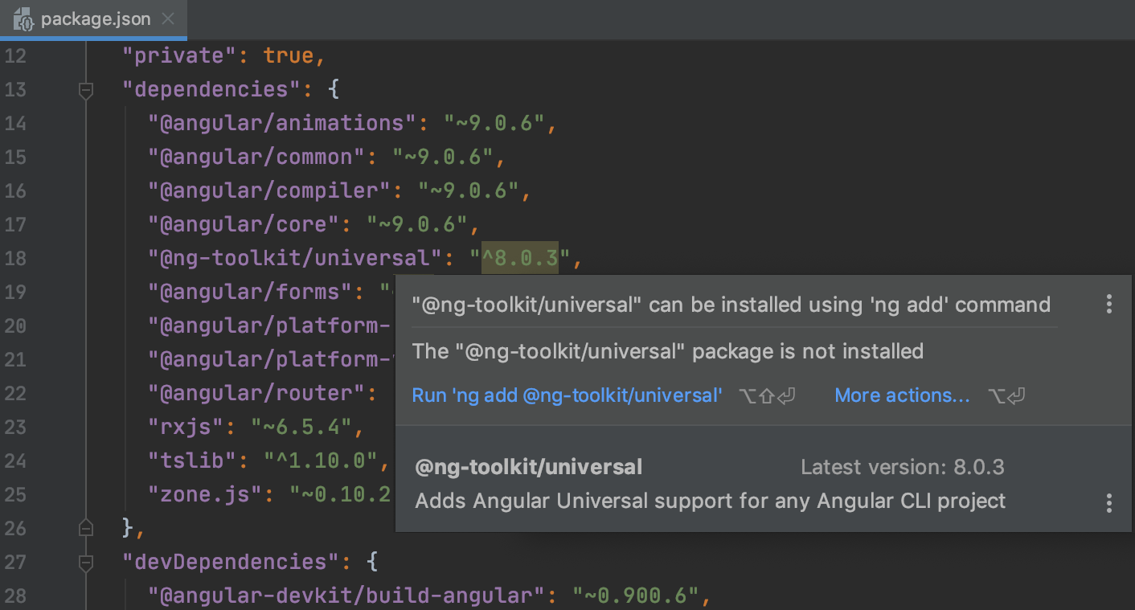The height and width of the screenshot is (610, 1135).
Task: Click the "@angular/compiler" key
Action: (x=269, y=190)
